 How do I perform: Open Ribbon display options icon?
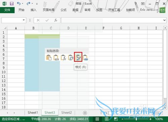pos(143,4)
